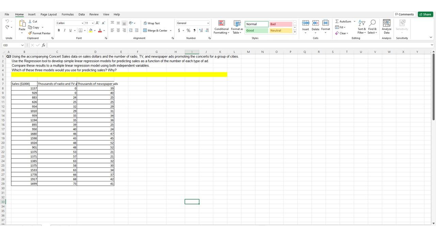Switch to the Data tab

81,14
